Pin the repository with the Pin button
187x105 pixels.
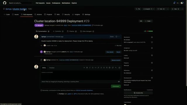click(x=138, y=9)
